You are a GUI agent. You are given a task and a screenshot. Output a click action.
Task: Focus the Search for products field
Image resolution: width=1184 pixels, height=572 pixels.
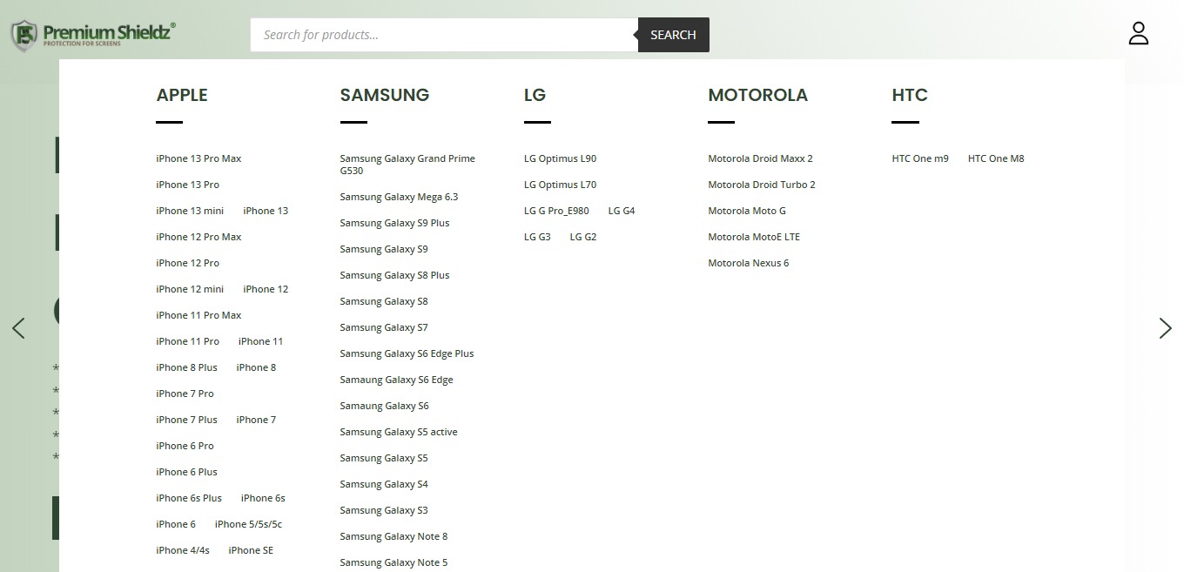444,35
